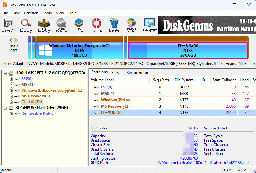Open the Tools menu
This screenshot has height=173, width=256.
[x=47, y=13]
